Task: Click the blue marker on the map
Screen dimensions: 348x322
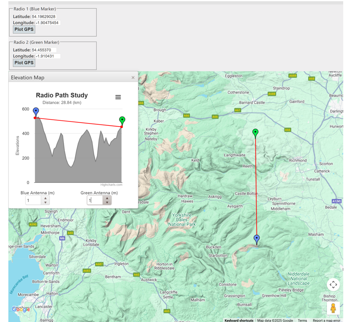Action: (x=256, y=239)
